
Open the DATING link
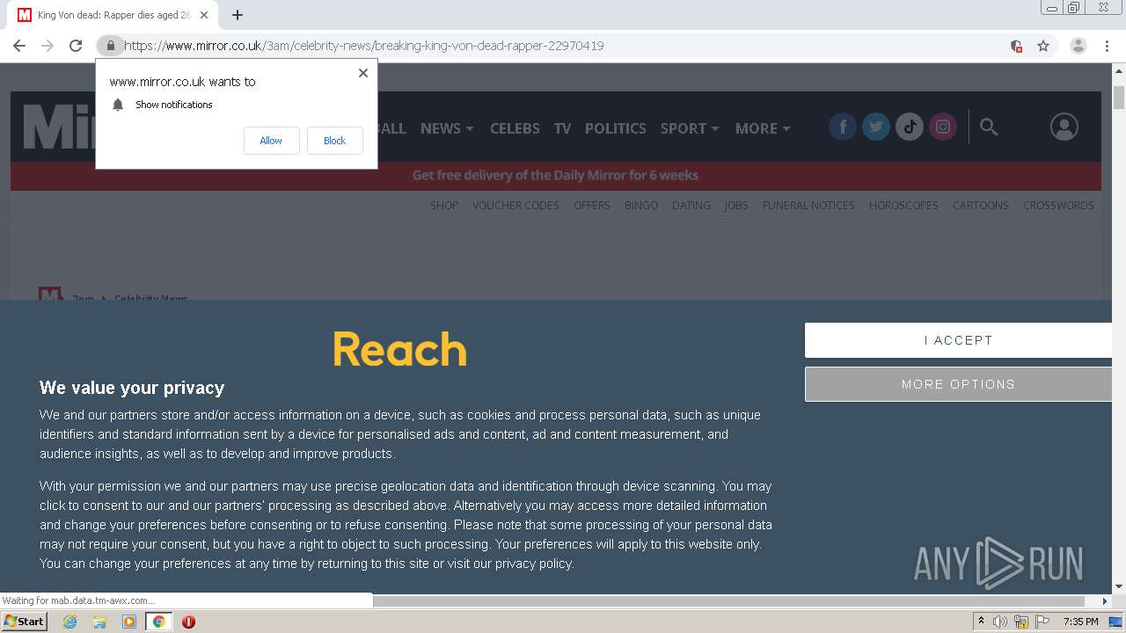pyautogui.click(x=691, y=206)
